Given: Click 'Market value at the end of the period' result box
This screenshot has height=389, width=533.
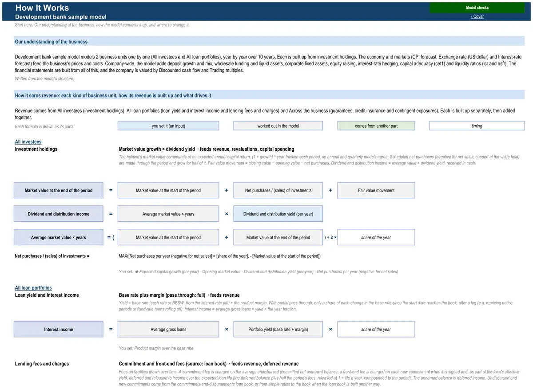Looking at the screenshot, I should (x=59, y=190).
